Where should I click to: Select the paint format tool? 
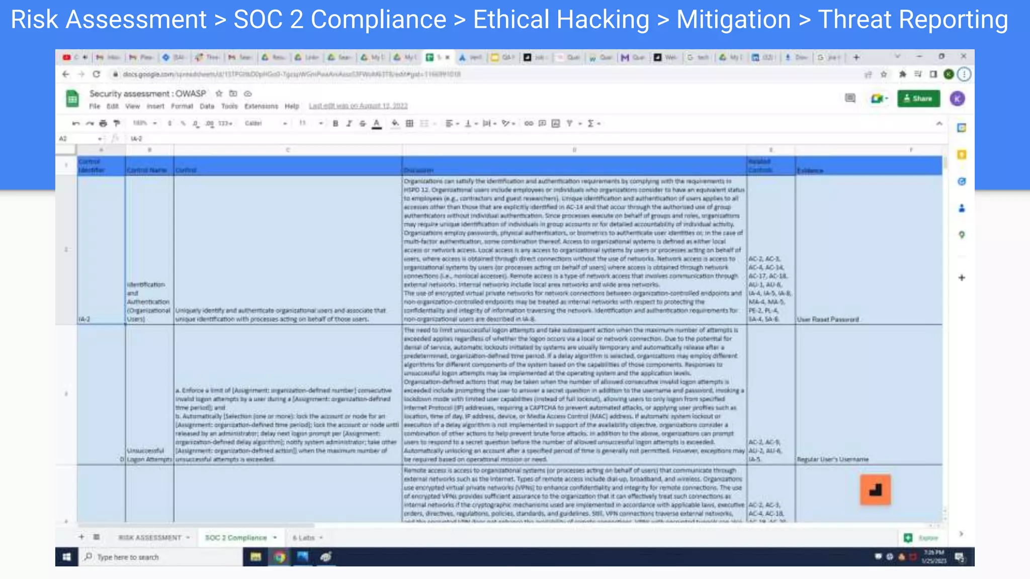(117, 124)
